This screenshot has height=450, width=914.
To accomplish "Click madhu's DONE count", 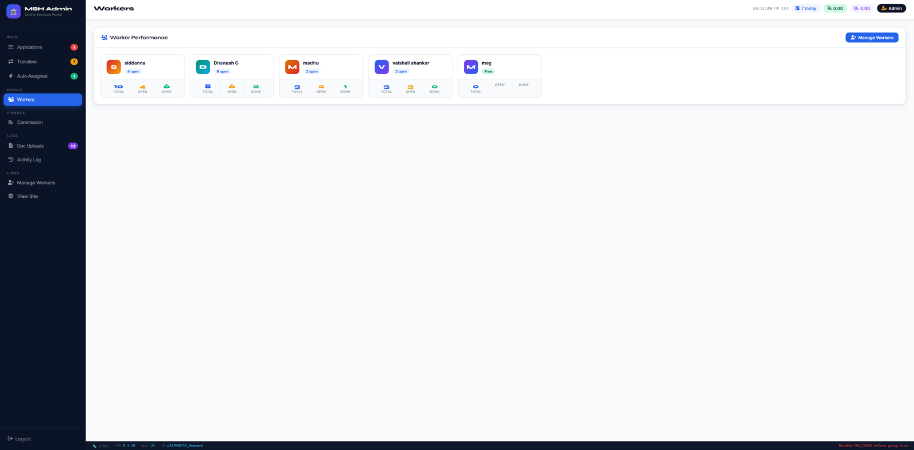I will pyautogui.click(x=345, y=87).
